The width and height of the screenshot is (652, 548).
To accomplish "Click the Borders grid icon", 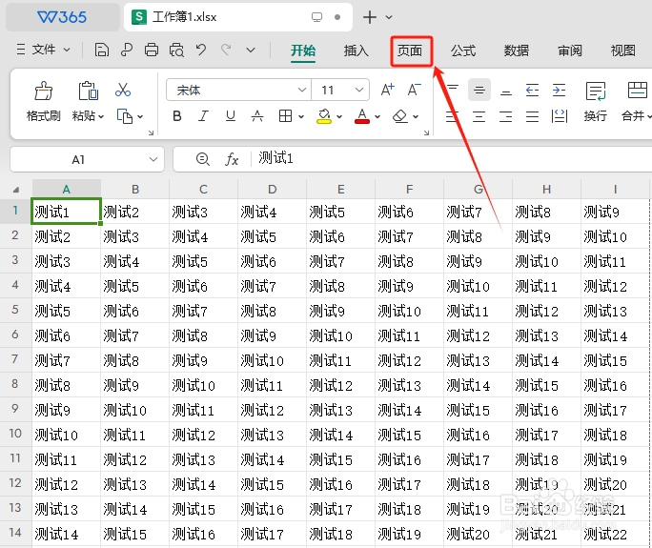I will pos(285,116).
